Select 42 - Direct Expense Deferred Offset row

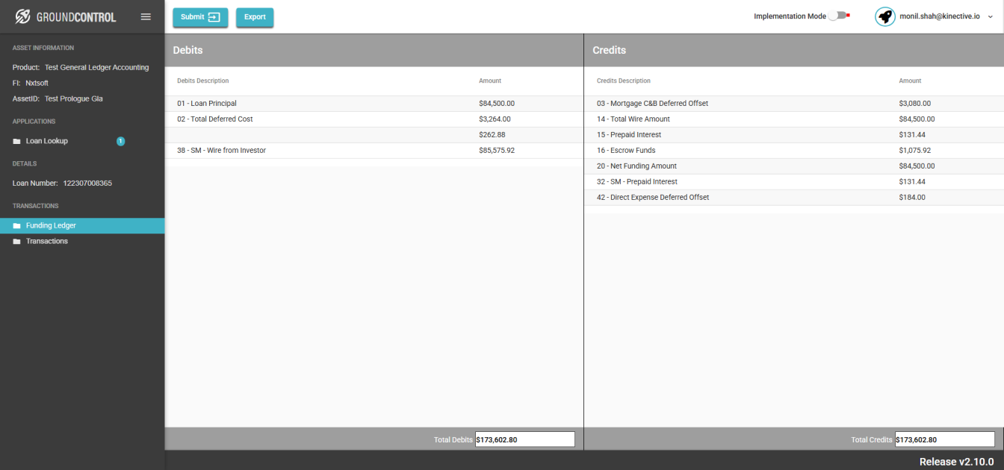794,198
